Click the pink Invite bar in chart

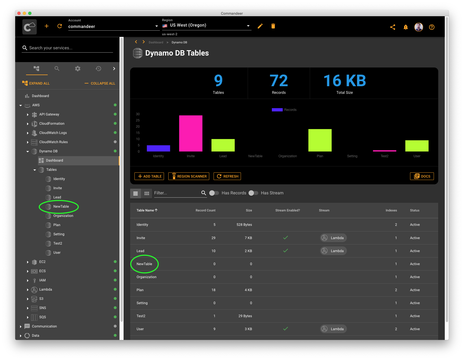pos(191,133)
